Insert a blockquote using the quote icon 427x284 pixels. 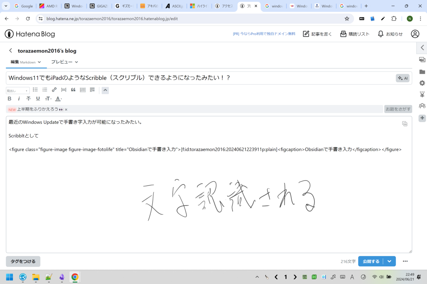(x=73, y=90)
